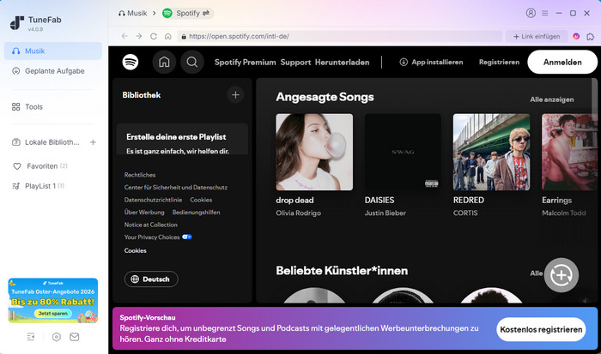This screenshot has height=354, width=601.
Task: Click Musik breadcrumb at the top
Action: 132,13
